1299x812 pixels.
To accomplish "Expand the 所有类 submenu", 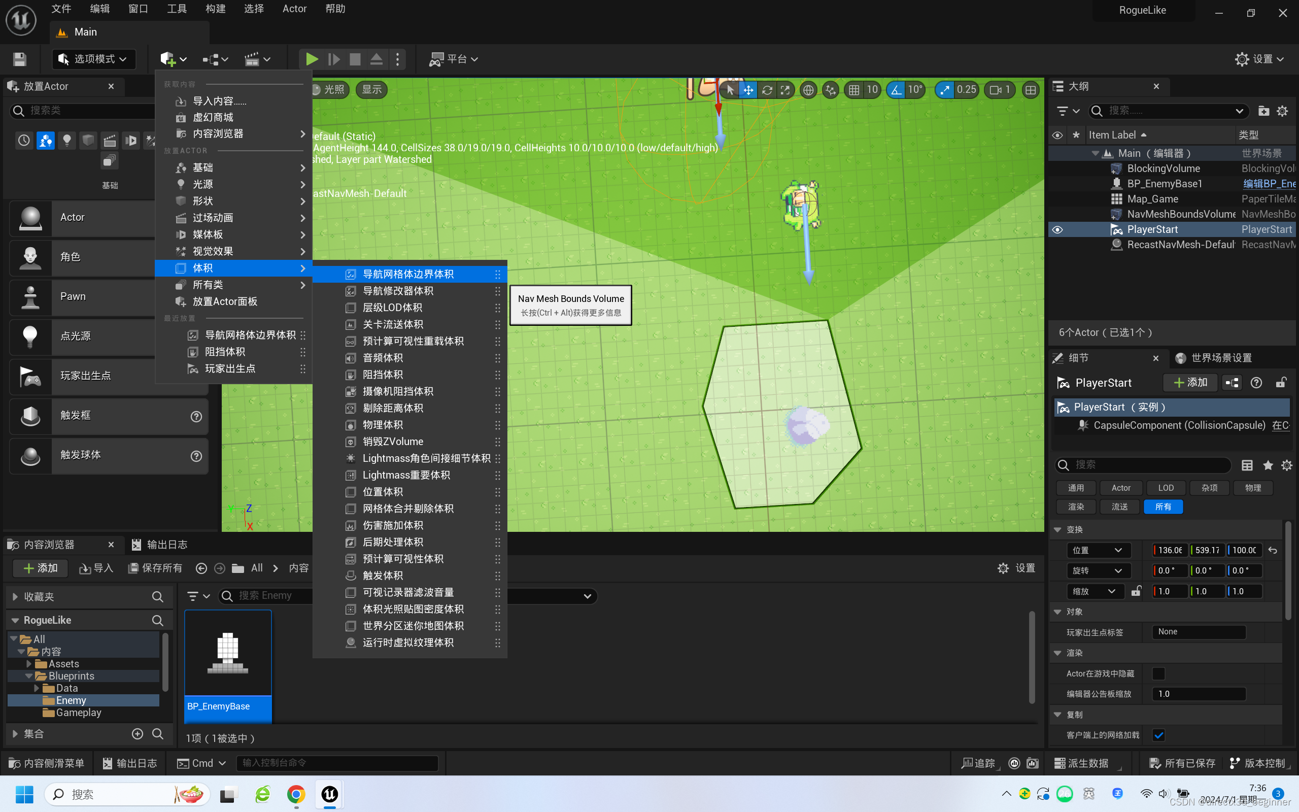I will (x=233, y=285).
